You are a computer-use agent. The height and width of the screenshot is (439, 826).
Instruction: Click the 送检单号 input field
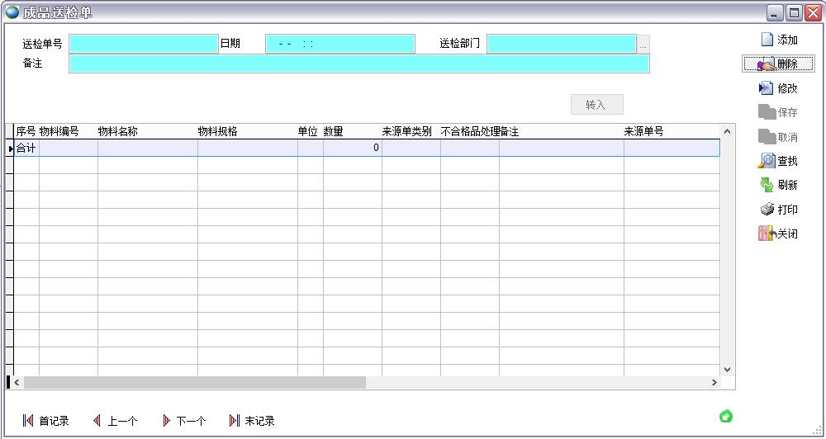click(x=143, y=44)
